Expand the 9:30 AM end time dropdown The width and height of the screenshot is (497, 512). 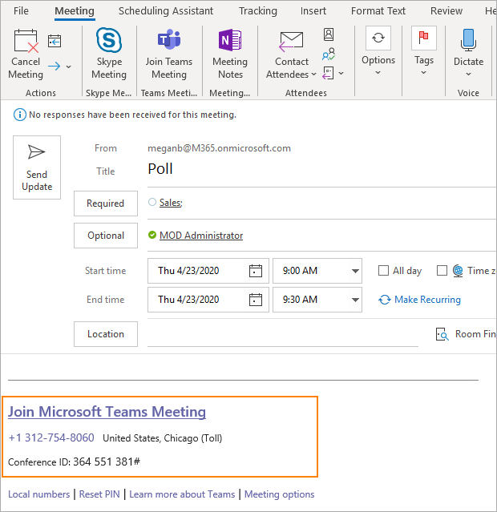point(355,300)
